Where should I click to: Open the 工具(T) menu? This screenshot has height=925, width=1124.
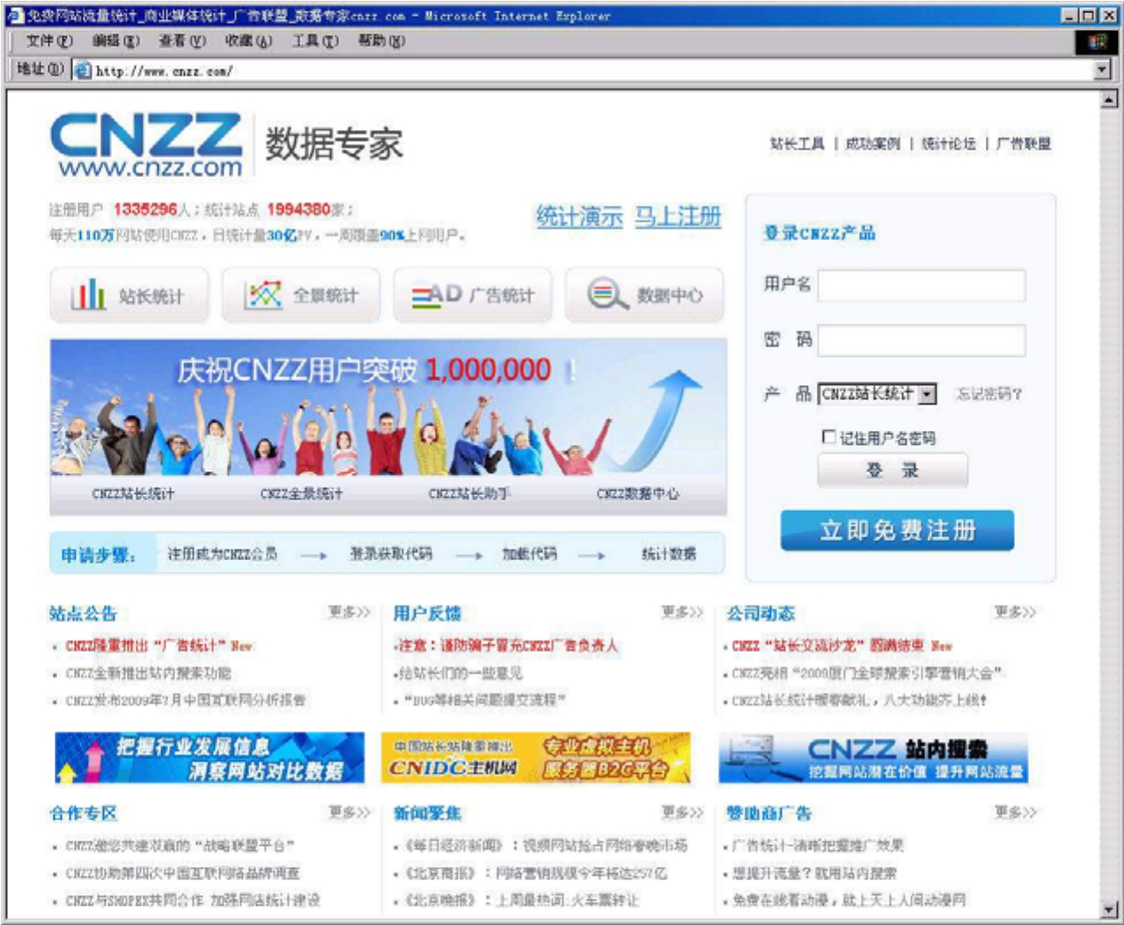point(314,41)
